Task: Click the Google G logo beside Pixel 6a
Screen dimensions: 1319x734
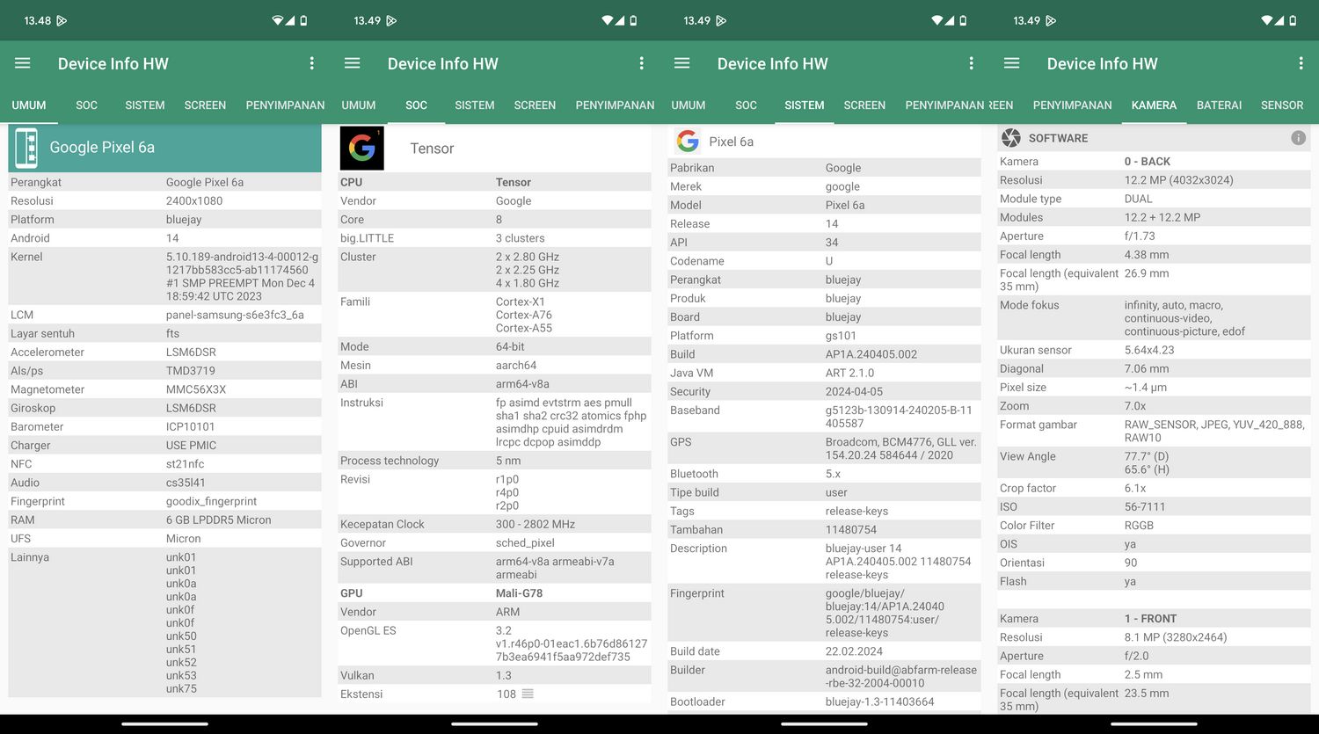Action: [x=688, y=141]
